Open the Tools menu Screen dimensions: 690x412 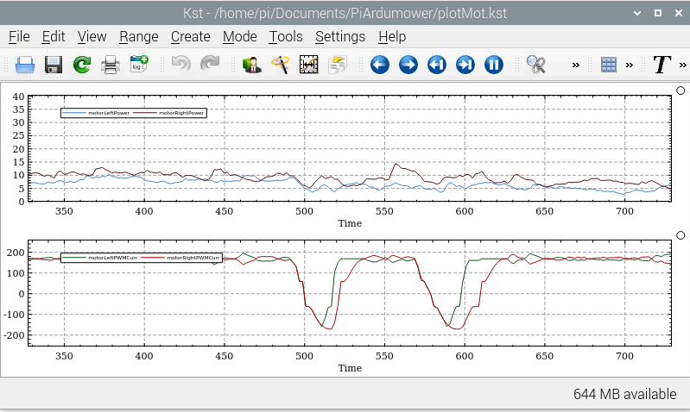[x=286, y=36]
